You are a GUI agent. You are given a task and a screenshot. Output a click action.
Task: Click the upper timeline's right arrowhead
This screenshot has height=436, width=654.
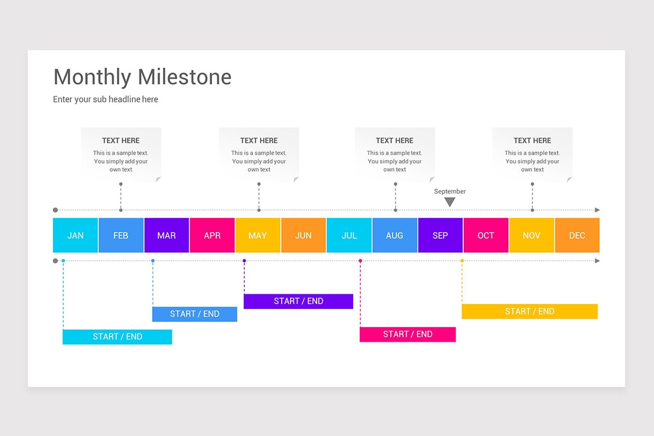[x=597, y=210]
